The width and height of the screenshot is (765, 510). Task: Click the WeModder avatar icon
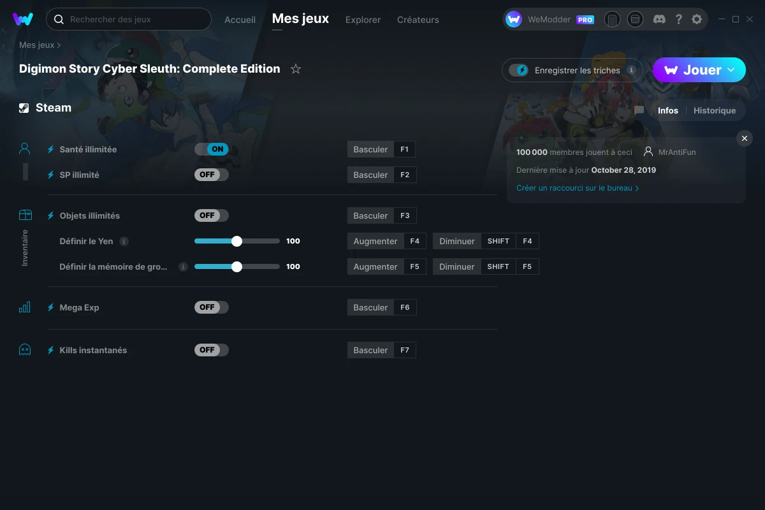[x=514, y=19]
